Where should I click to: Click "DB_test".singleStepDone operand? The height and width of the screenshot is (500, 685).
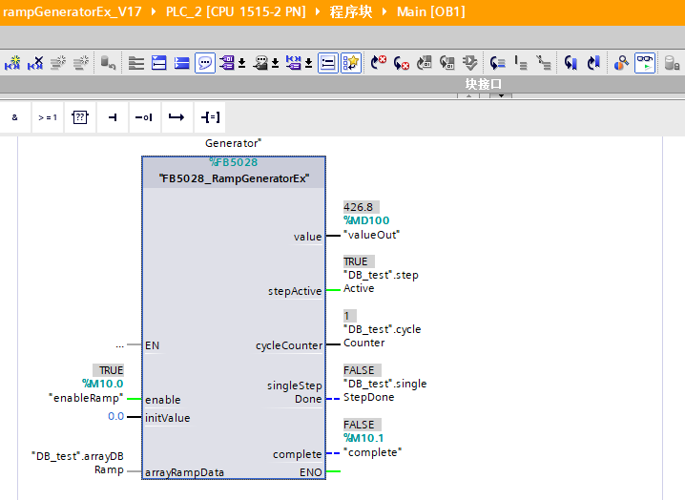[x=384, y=390]
